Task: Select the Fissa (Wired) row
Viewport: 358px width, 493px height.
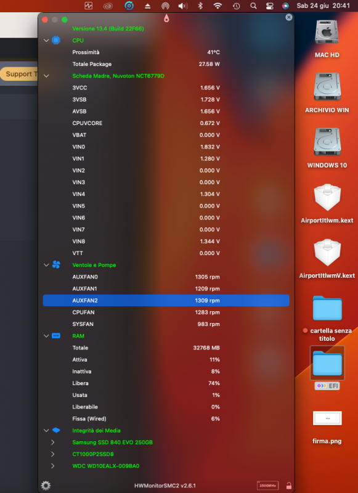Action: (166, 418)
